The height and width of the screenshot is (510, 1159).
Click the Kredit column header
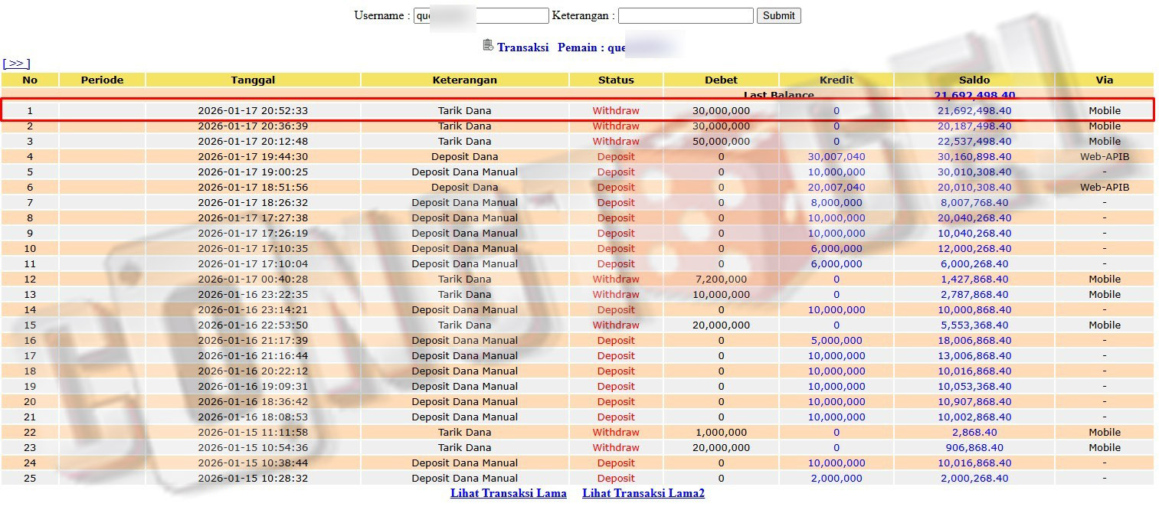click(x=836, y=80)
